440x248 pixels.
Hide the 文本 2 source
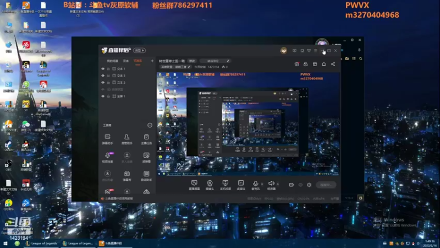point(103,82)
